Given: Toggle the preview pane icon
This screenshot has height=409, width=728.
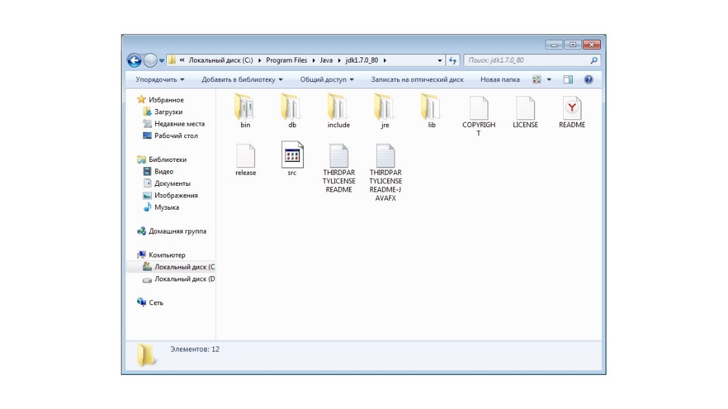Looking at the screenshot, I should [x=568, y=80].
